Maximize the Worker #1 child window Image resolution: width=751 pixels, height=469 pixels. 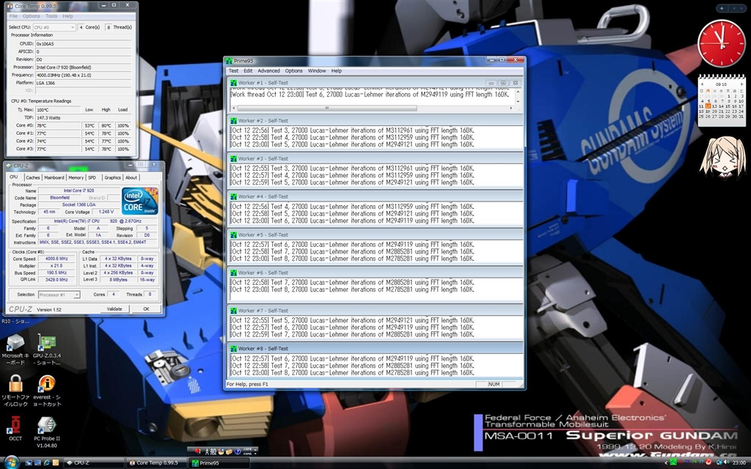503,83
